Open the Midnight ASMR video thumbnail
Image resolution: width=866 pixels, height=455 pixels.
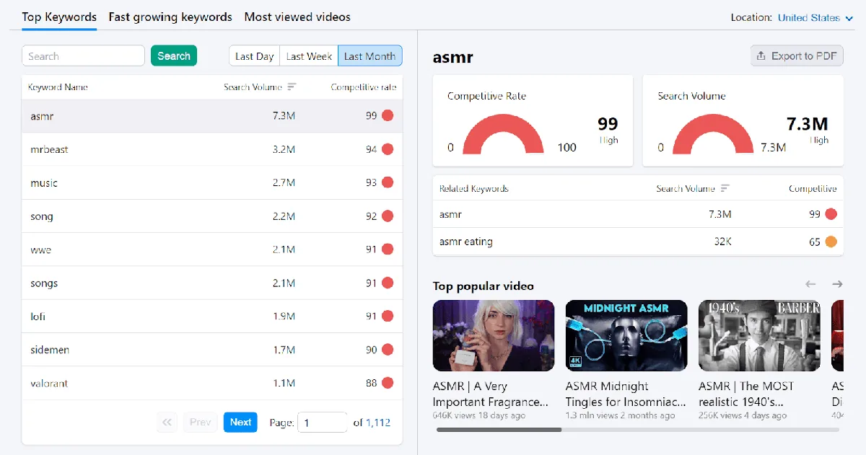click(x=626, y=336)
